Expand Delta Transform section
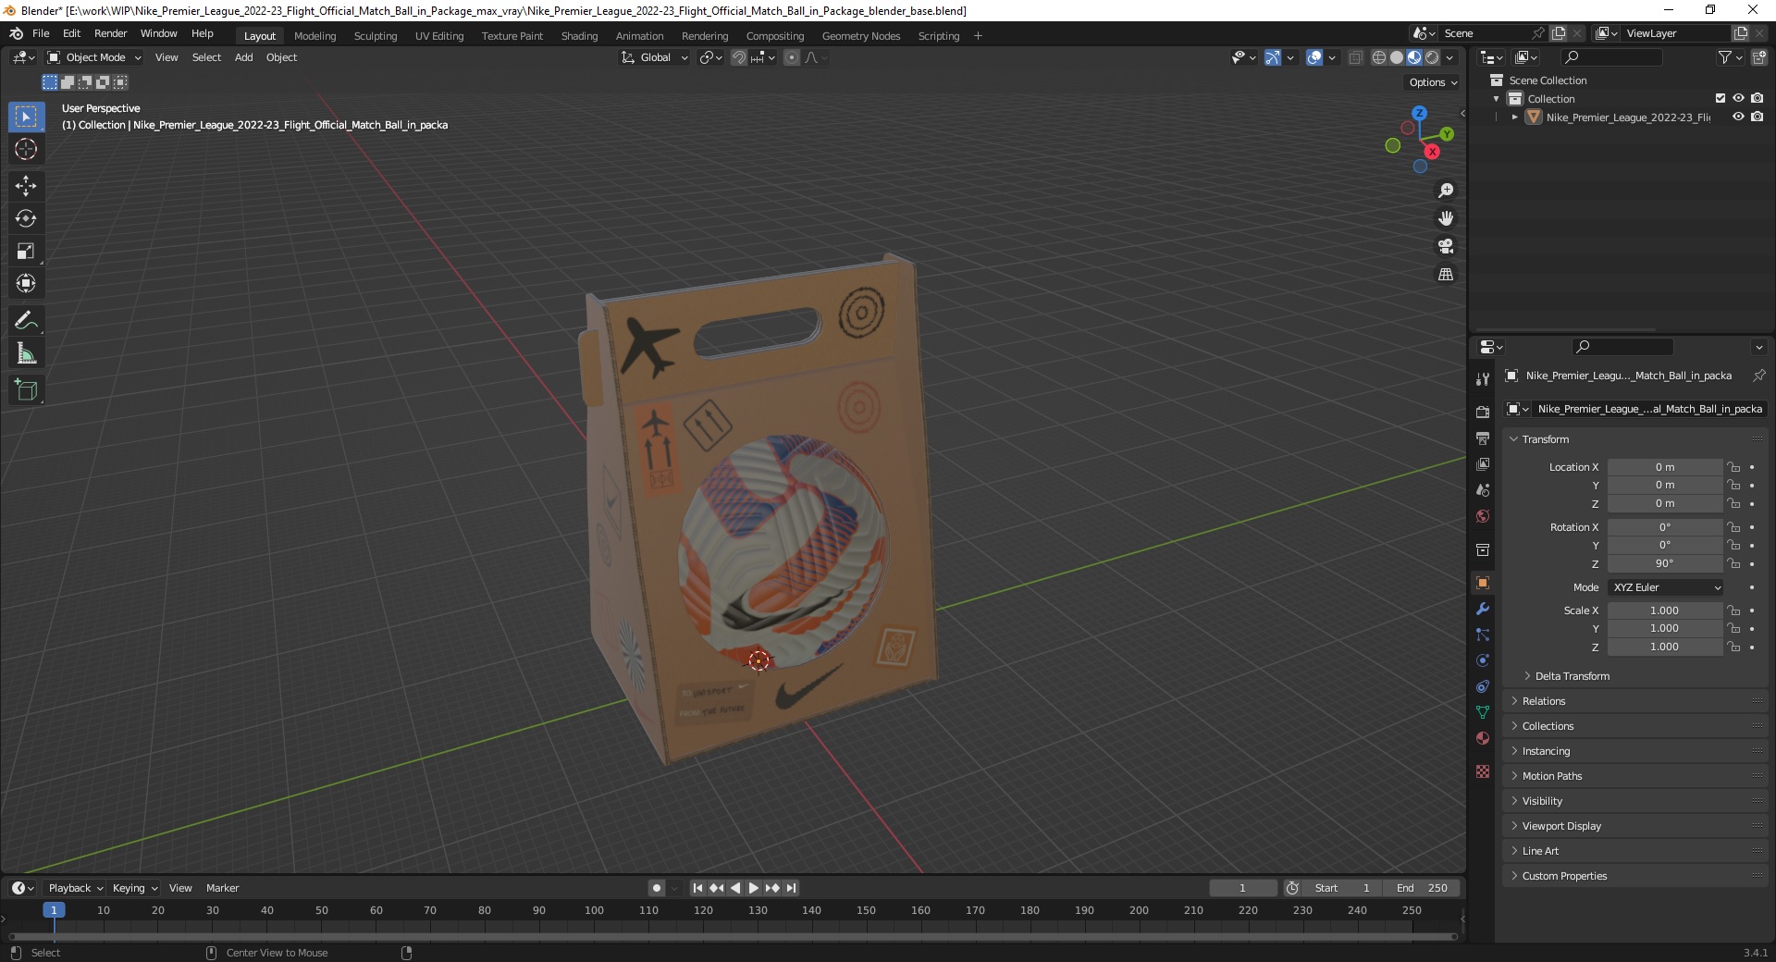The height and width of the screenshot is (962, 1776). click(1572, 676)
